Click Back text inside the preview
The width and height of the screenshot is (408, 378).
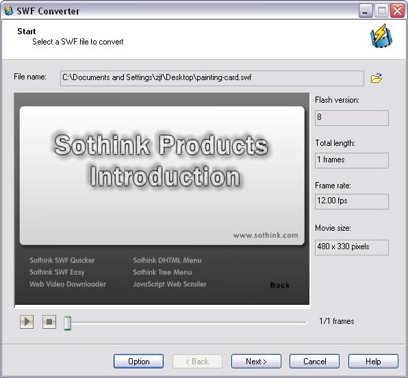[280, 285]
